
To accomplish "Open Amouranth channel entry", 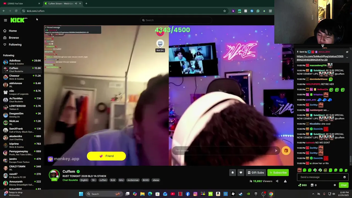I will (x=22, y=183).
